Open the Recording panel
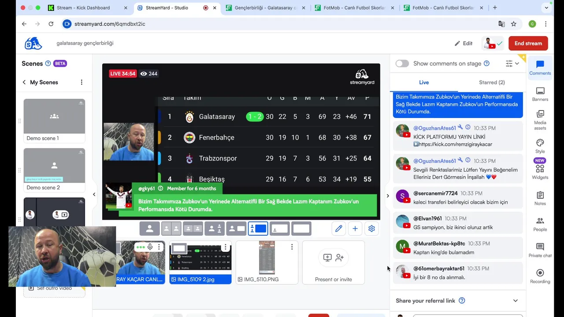The height and width of the screenshot is (317, 564). [540, 276]
